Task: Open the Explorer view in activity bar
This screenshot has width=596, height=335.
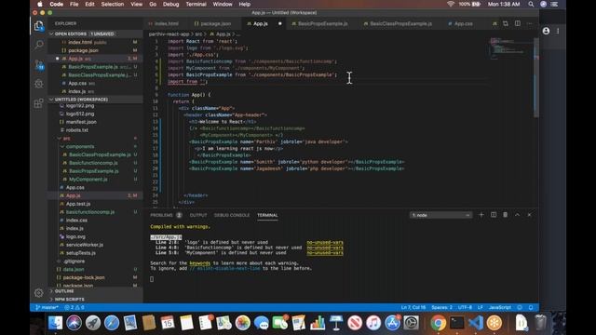Action: 39,26
